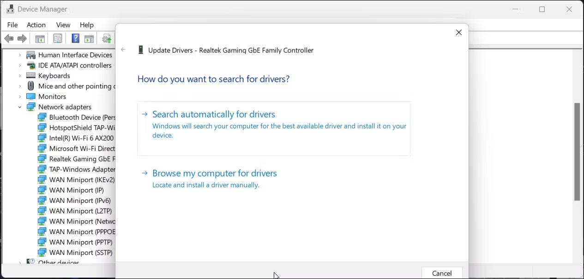Image resolution: width=584 pixels, height=279 pixels.
Task: Maximize the Device Manager window
Action: 542,9
